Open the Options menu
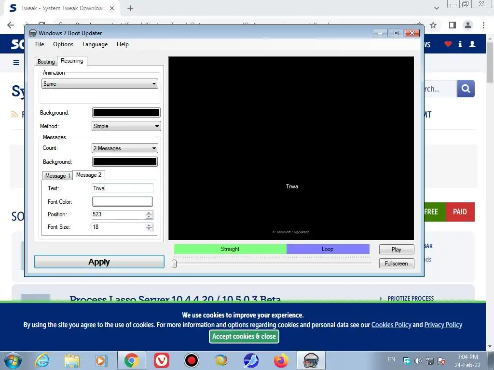The image size is (494, 370). [x=63, y=44]
